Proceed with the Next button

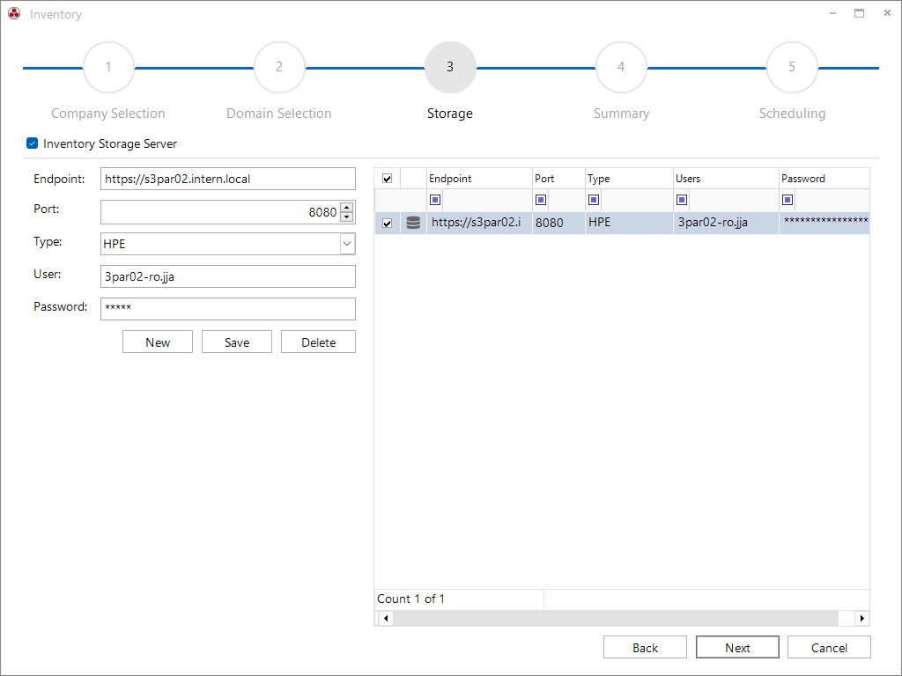coord(737,647)
